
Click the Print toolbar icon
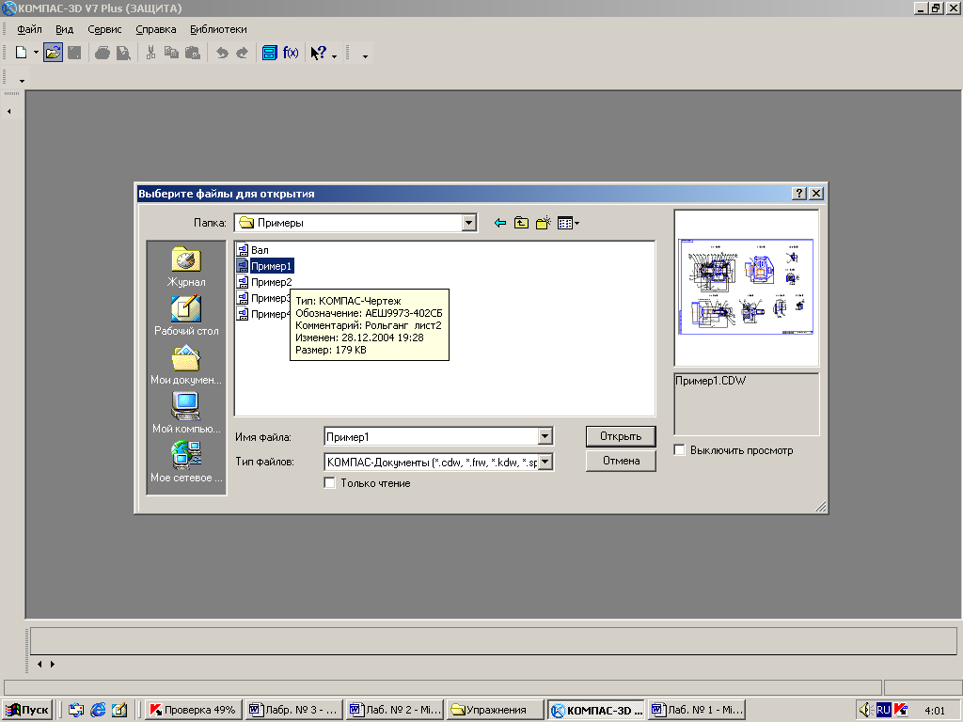[x=103, y=53]
